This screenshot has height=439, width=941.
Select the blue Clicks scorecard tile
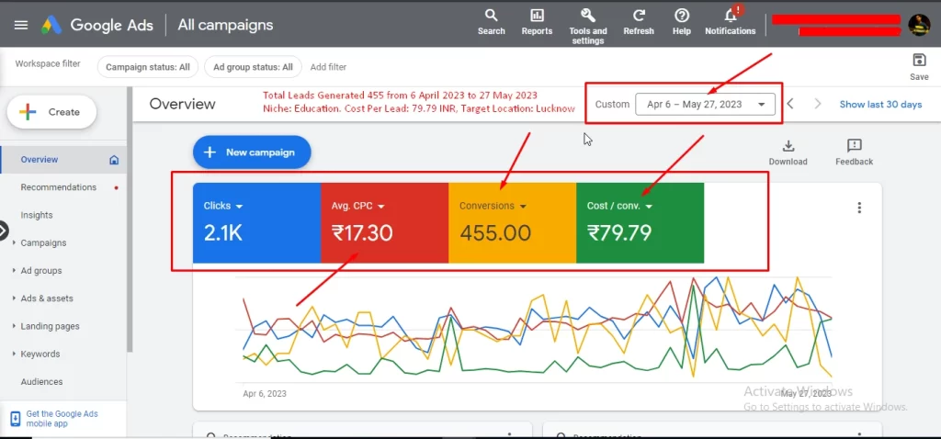pos(257,223)
